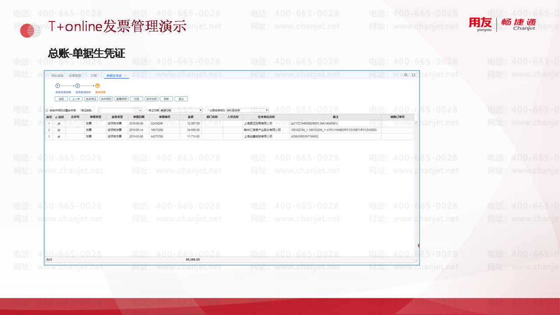This screenshot has height=315, width=560.
Task: Click the 单据日期 column header
Action: (139, 117)
